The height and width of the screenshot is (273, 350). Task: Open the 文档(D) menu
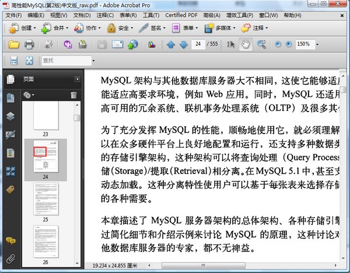coord(82,15)
